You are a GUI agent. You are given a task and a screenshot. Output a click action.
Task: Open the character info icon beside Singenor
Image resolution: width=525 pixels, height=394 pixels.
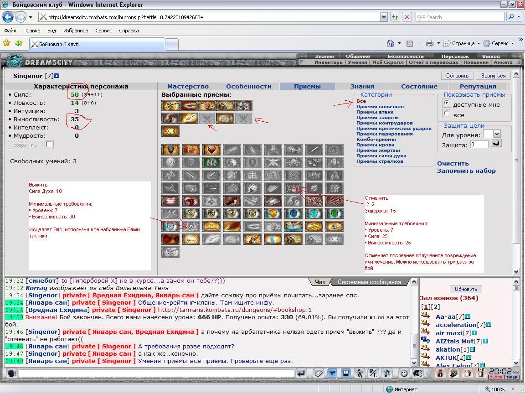[x=57, y=76]
